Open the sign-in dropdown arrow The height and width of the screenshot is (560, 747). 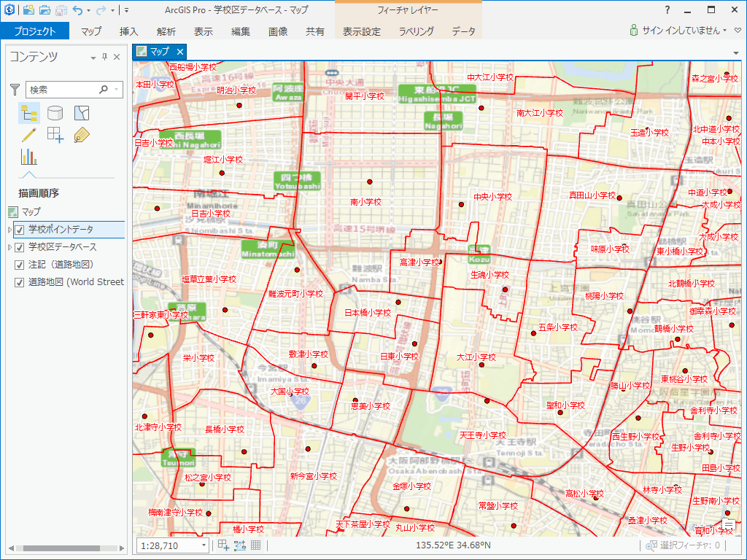point(724,31)
